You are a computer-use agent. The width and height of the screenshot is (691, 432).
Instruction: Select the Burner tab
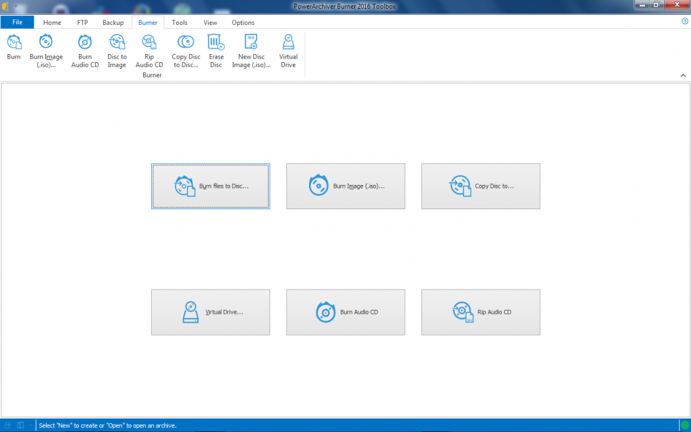click(x=148, y=22)
